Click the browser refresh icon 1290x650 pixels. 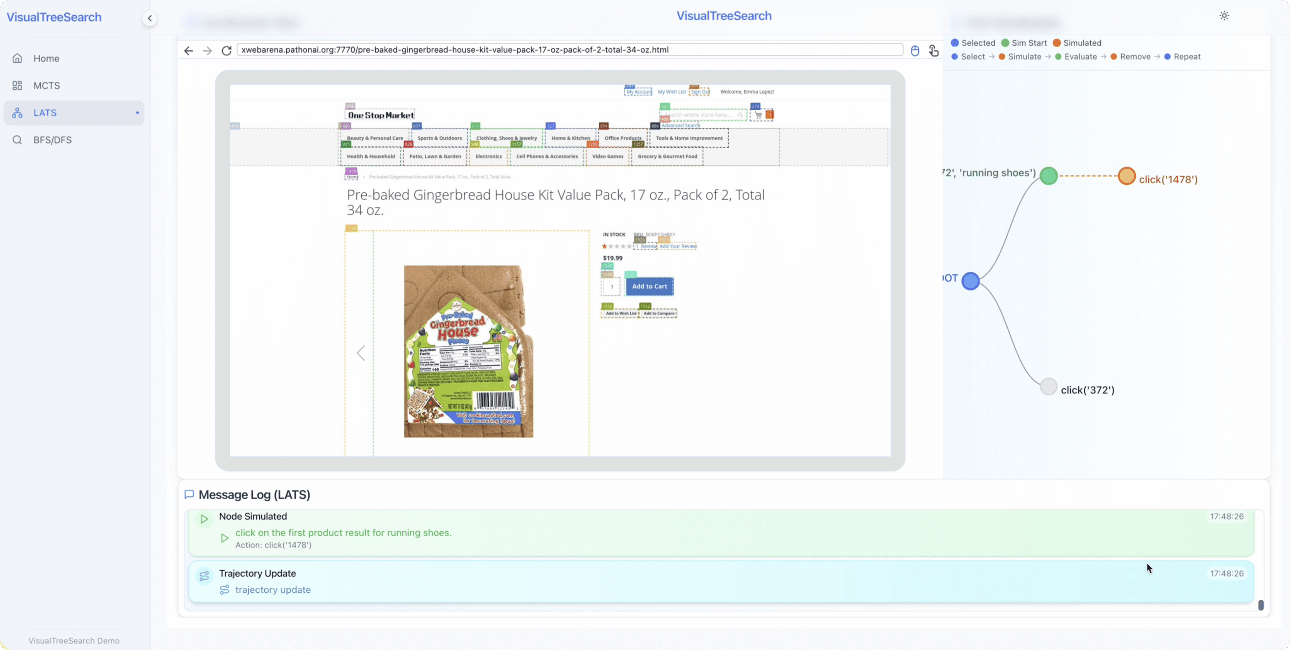pyautogui.click(x=226, y=51)
